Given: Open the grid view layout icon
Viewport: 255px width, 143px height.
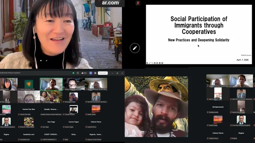Looking at the screenshot, I should point(95,73).
